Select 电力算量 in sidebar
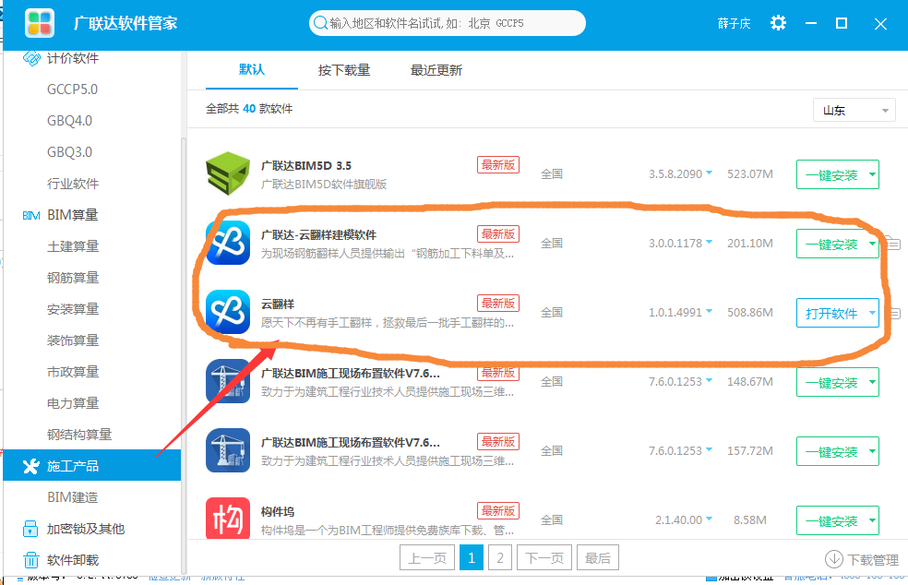The image size is (908, 585). tap(73, 402)
